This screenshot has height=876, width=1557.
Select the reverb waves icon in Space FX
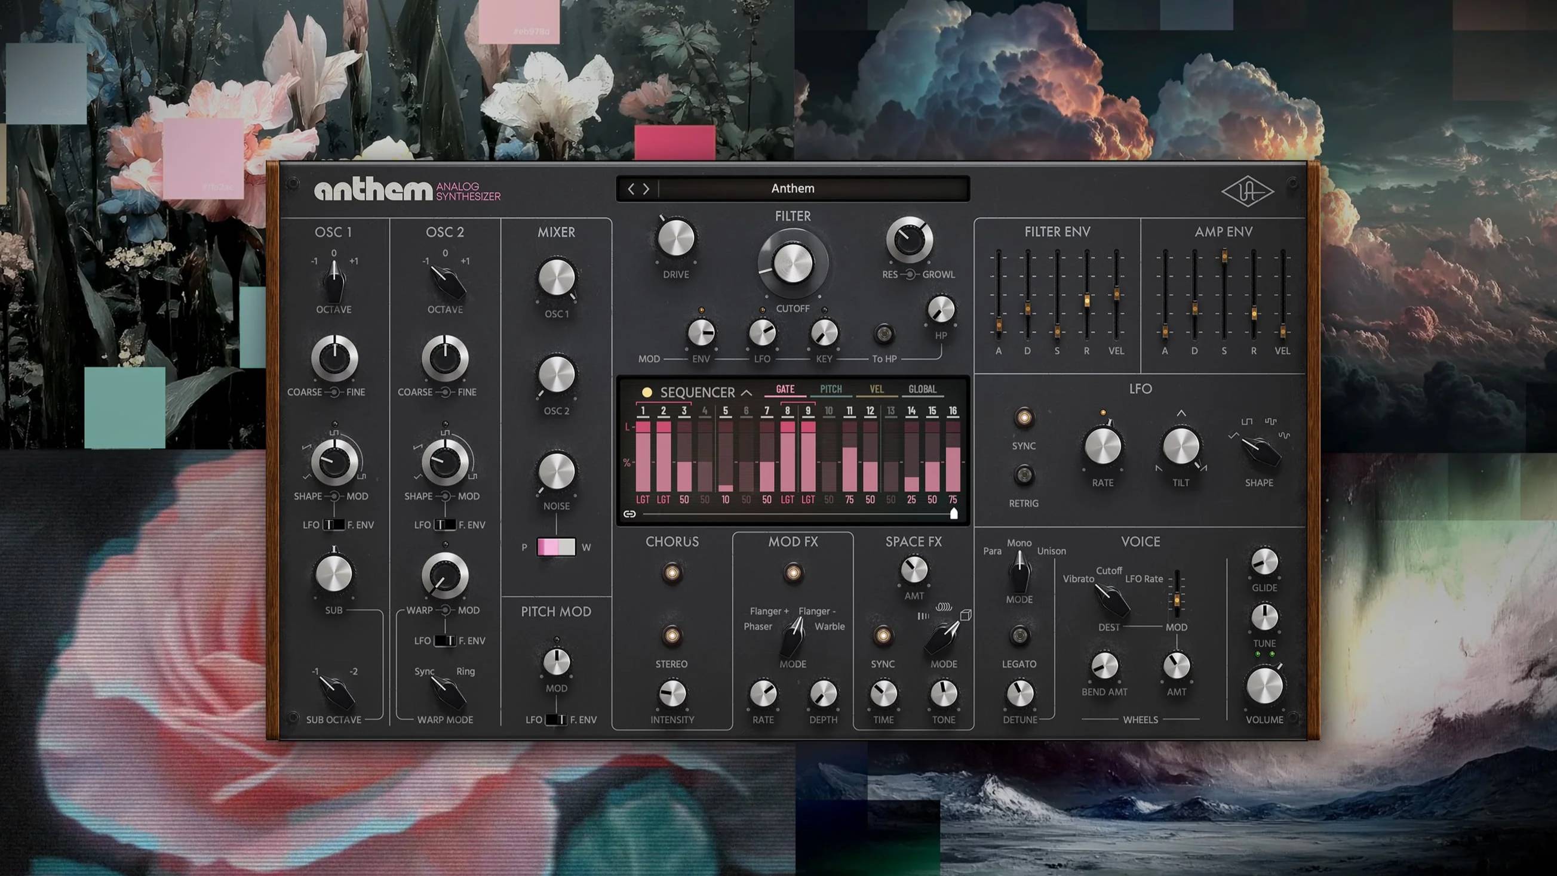click(x=944, y=607)
